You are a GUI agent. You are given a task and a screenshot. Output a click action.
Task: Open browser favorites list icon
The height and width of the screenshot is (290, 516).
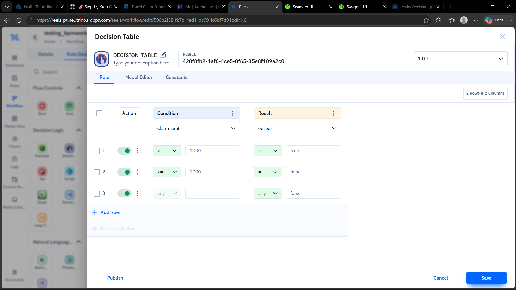452,20
